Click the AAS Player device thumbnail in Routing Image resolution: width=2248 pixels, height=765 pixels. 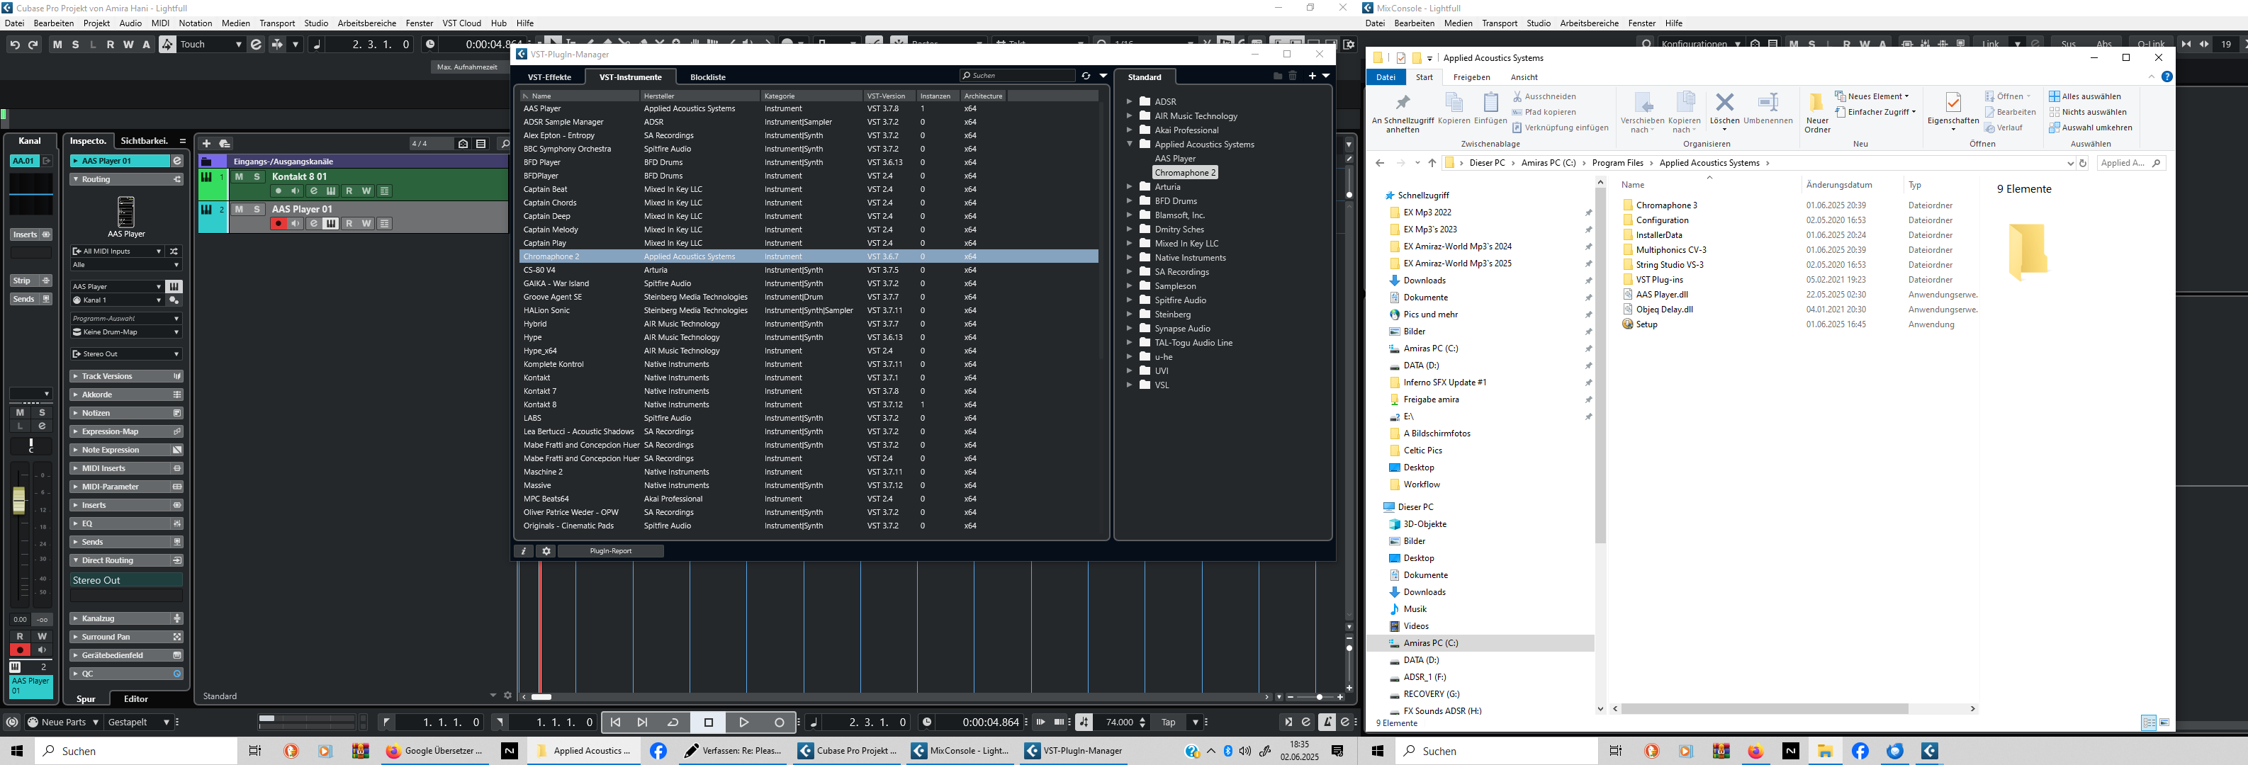(x=125, y=212)
